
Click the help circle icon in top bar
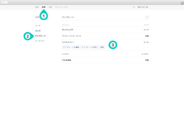[x=134, y=7]
